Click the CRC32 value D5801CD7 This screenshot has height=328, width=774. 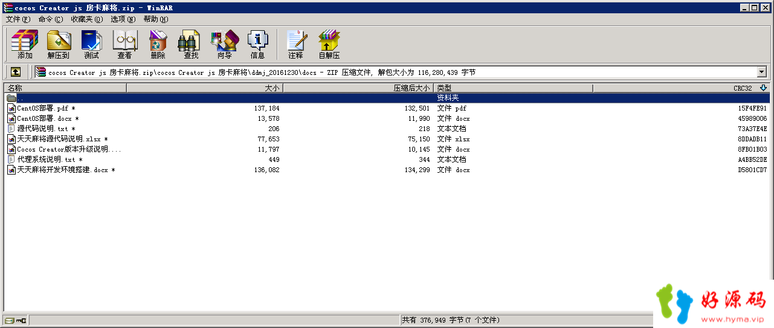pos(752,170)
